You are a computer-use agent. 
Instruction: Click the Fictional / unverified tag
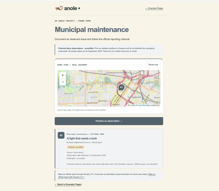[x=75, y=147]
